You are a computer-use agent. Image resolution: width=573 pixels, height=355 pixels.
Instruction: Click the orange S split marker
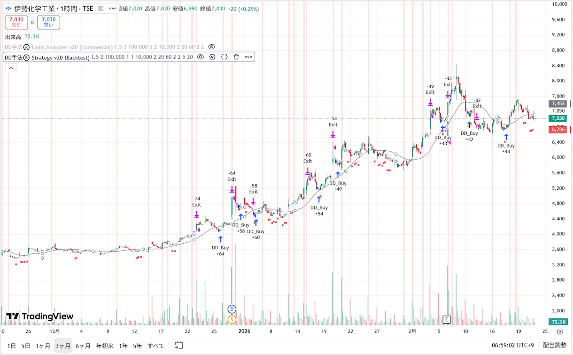(232, 319)
